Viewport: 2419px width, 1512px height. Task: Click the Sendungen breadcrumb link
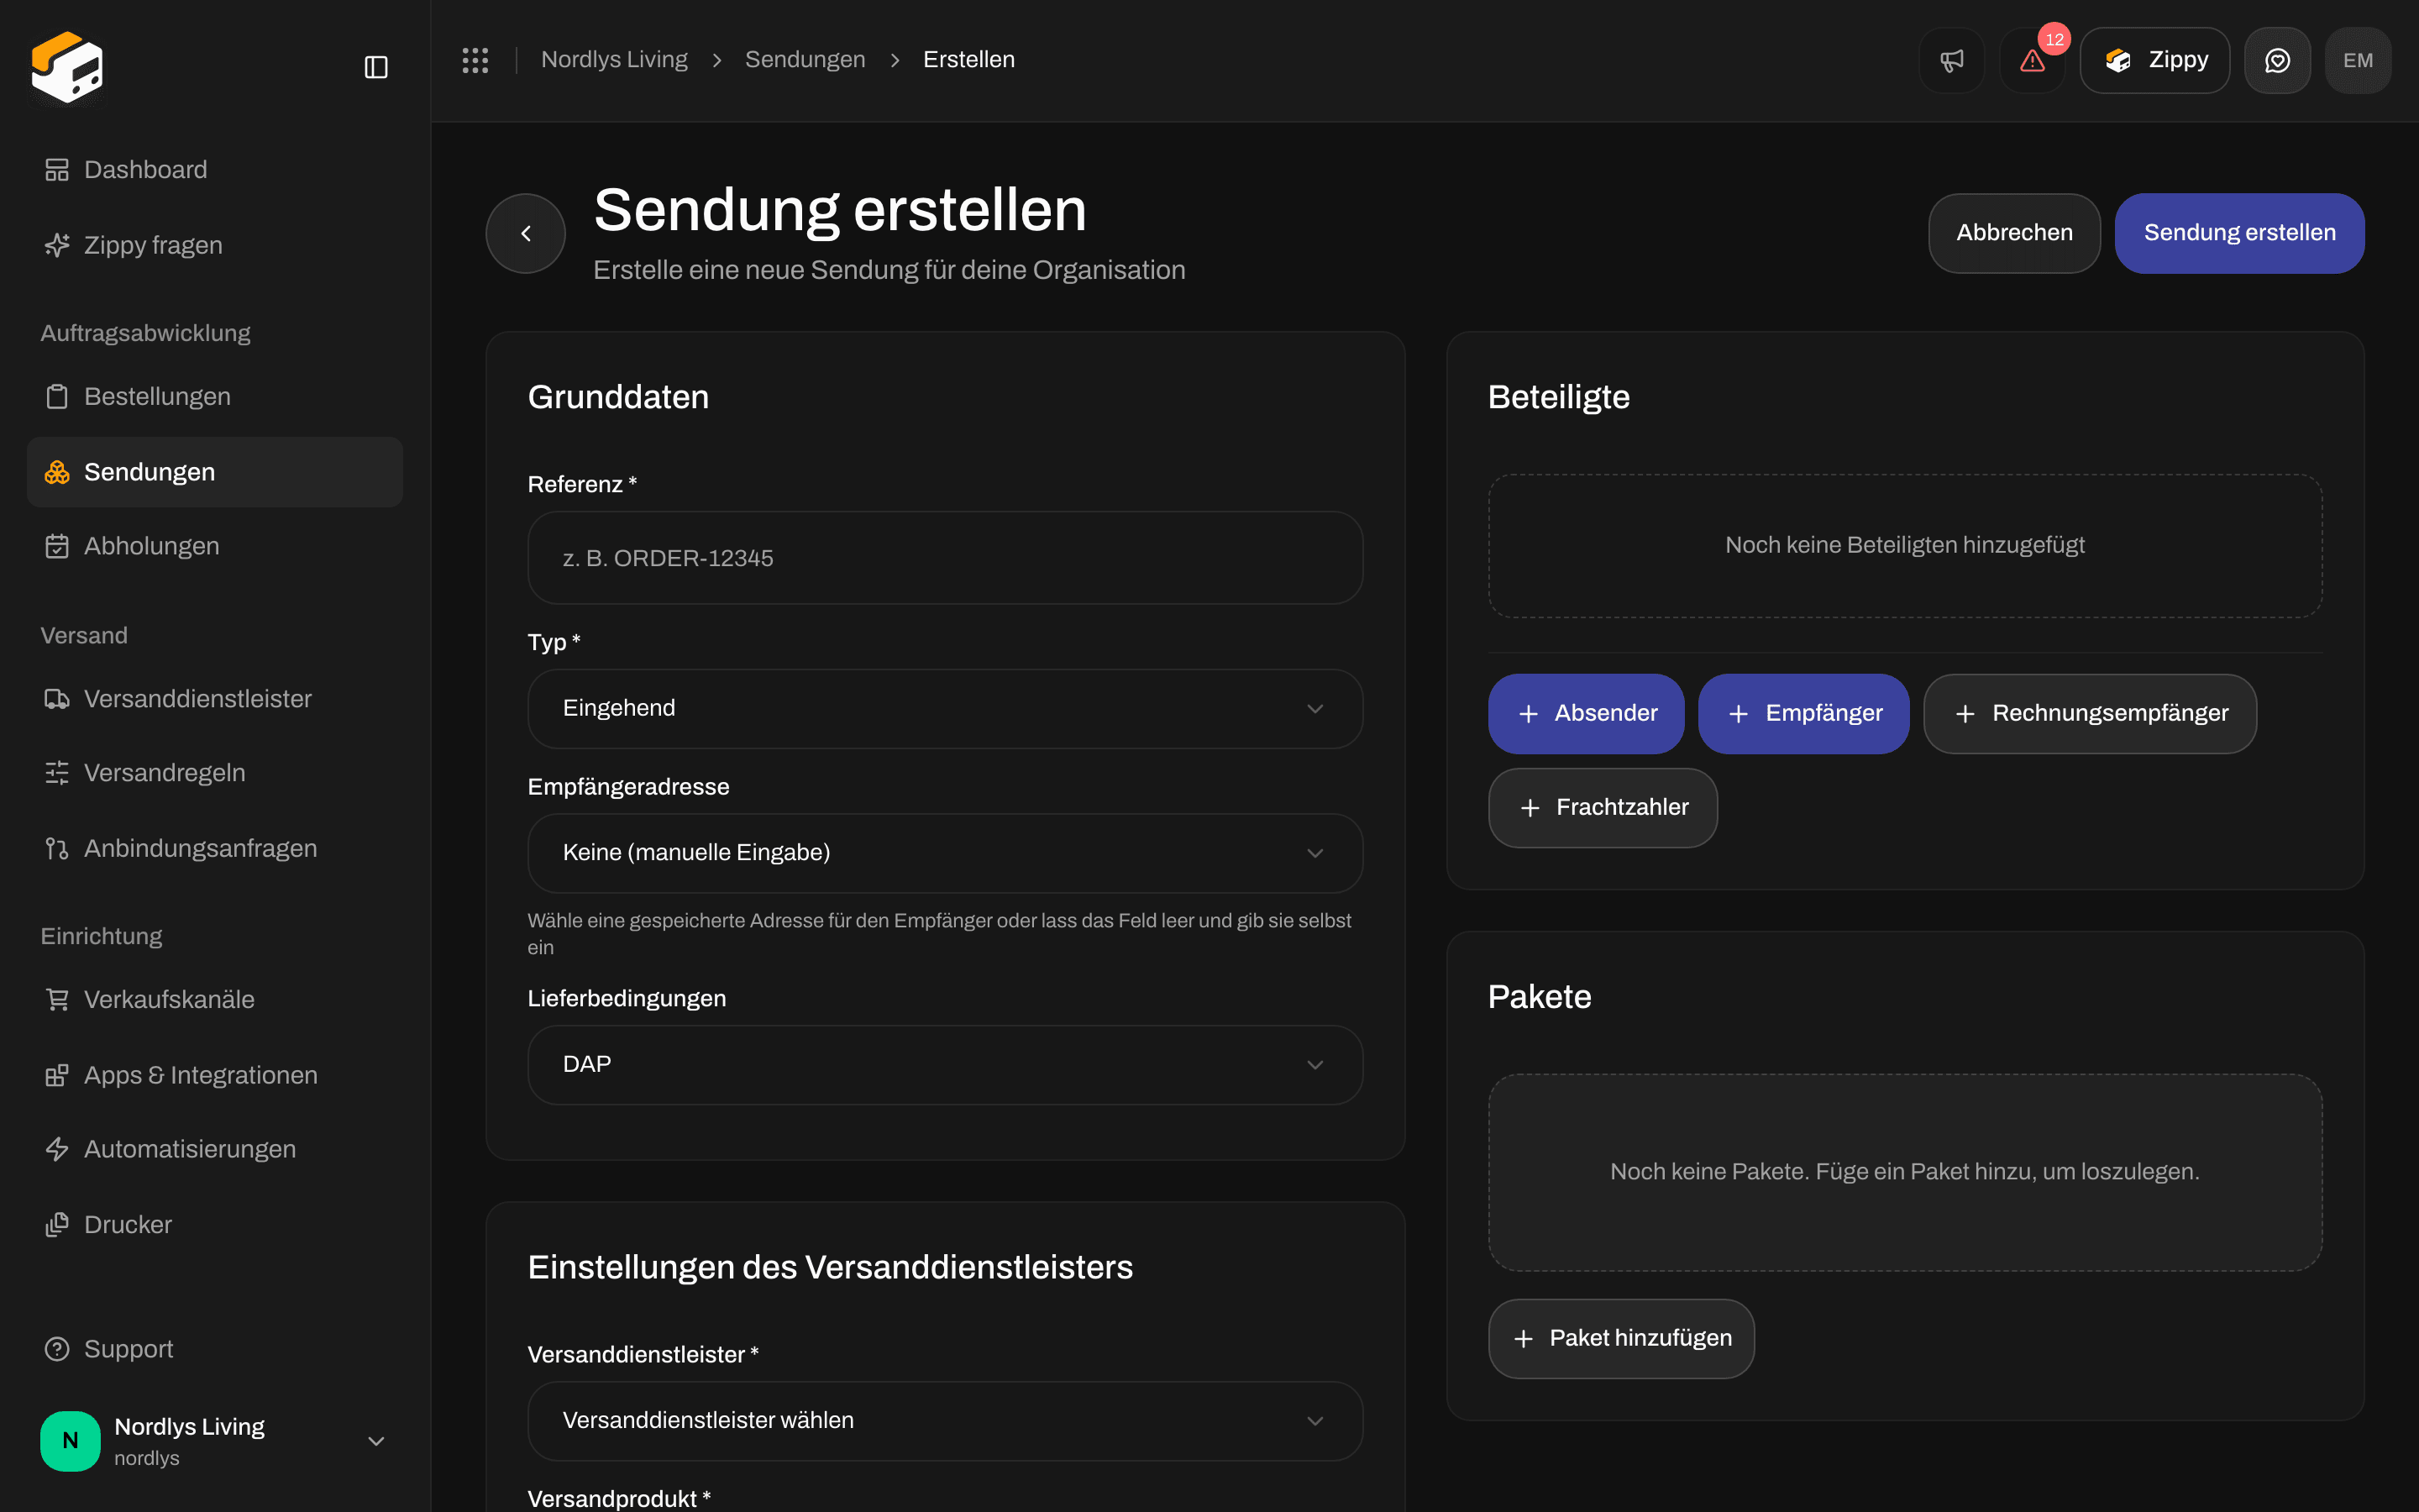805,60
